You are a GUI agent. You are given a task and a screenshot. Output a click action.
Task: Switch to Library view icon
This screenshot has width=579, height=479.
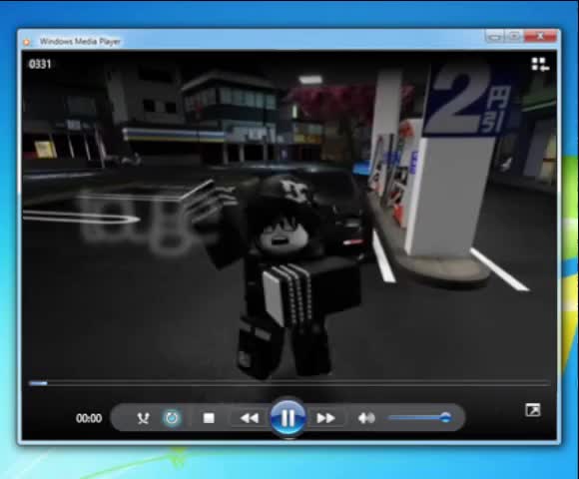(540, 64)
